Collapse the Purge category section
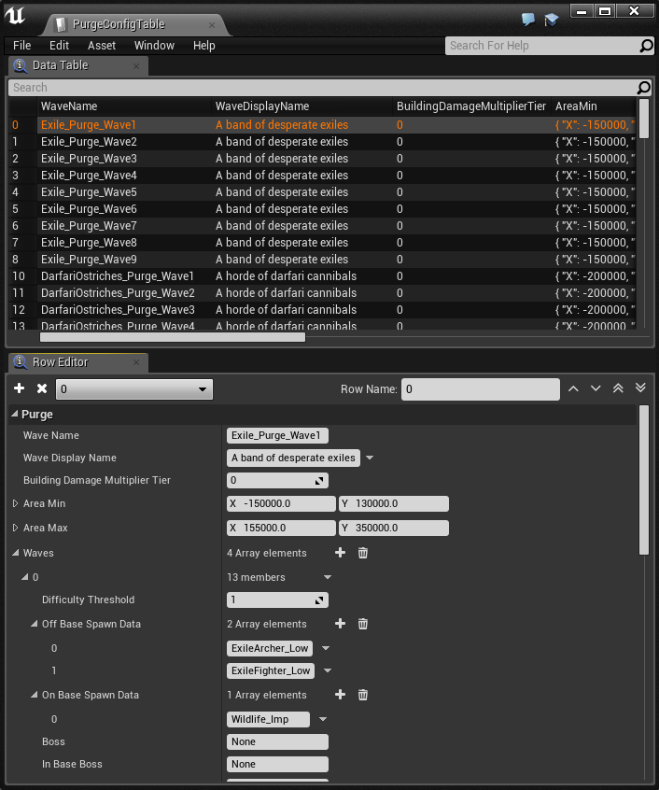 coord(14,415)
